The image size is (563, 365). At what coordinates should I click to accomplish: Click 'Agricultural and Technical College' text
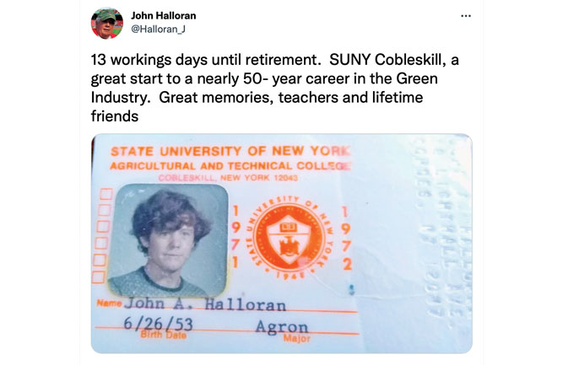click(x=230, y=166)
